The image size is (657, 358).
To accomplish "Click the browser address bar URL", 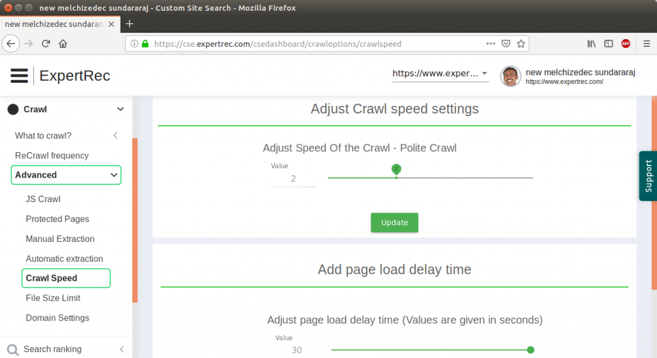I will point(277,44).
